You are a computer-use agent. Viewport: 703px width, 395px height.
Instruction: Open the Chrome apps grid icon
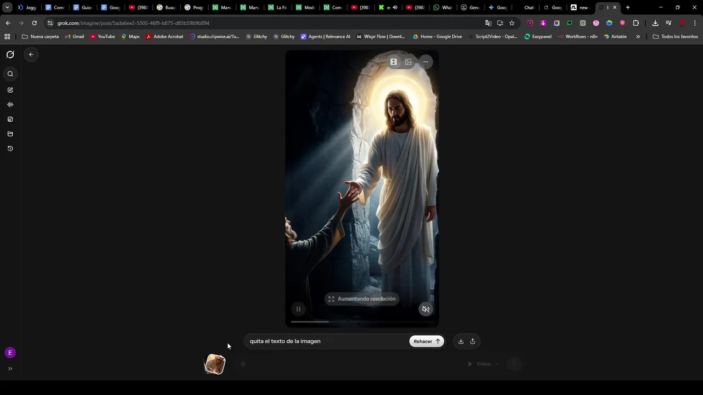(7, 37)
